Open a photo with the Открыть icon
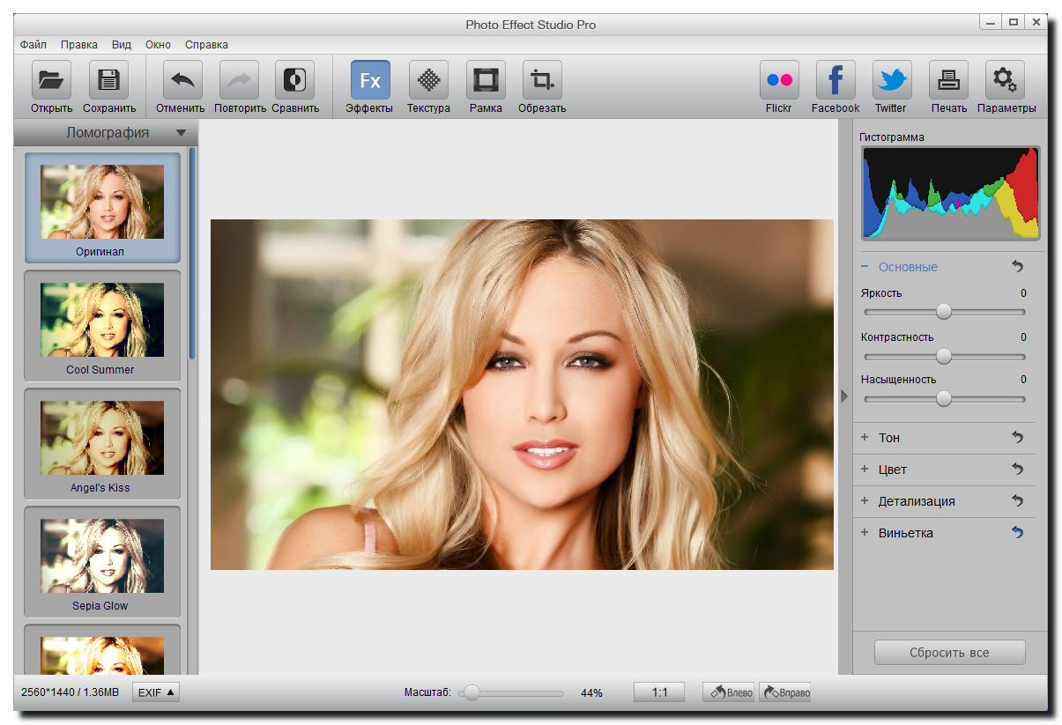Viewport: 1062px width, 725px height. (x=51, y=80)
